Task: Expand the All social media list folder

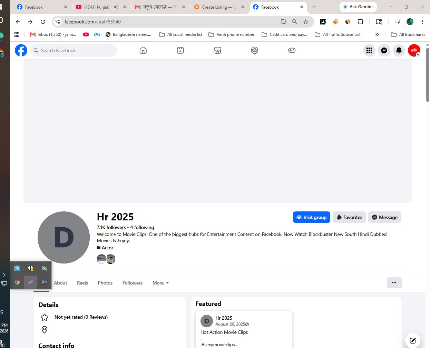Action: tap(180, 34)
